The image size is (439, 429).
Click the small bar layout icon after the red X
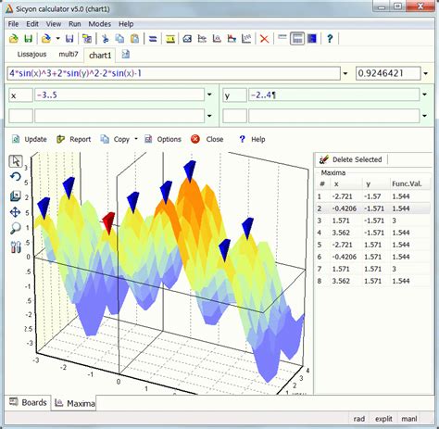click(282, 37)
